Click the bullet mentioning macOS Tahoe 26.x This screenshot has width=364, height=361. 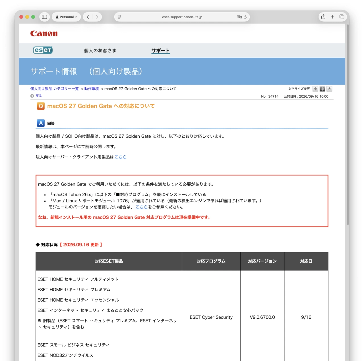pyautogui.click(x=127, y=195)
